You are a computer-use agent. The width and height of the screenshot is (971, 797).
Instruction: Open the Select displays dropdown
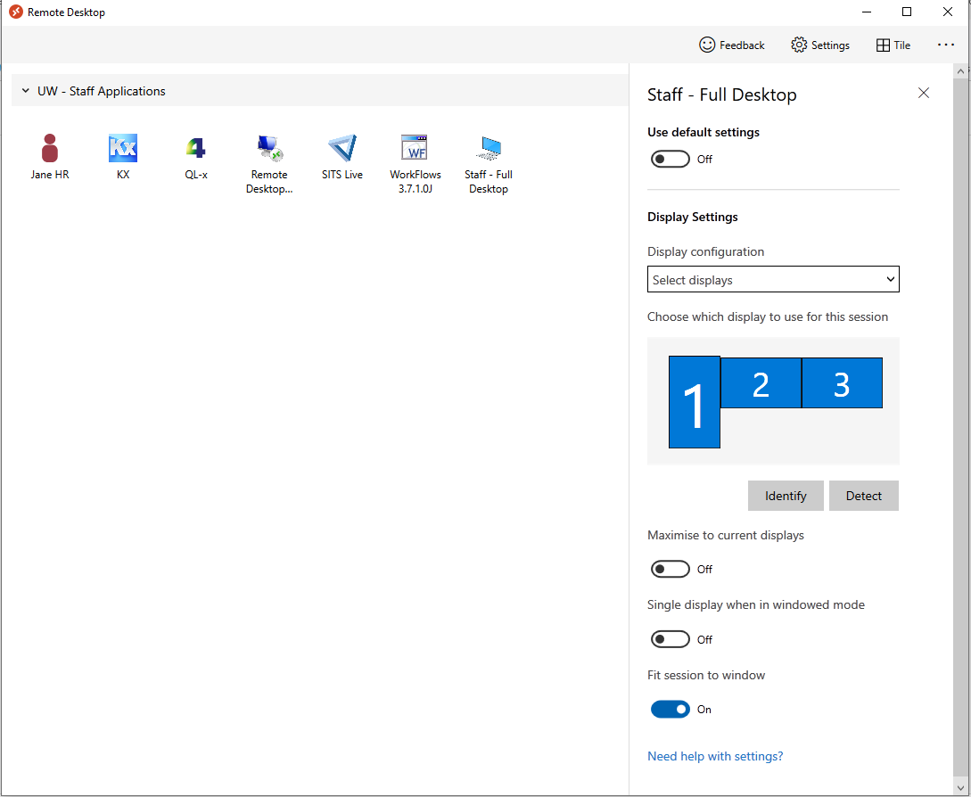click(773, 279)
